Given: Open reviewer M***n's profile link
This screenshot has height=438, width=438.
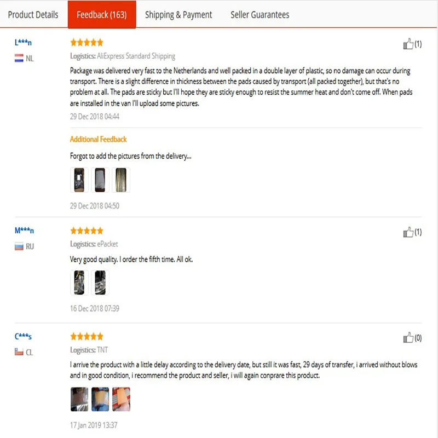Looking at the screenshot, I should pyautogui.click(x=24, y=230).
